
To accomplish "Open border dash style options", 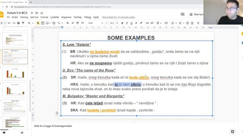I will click(x=82, y=23).
